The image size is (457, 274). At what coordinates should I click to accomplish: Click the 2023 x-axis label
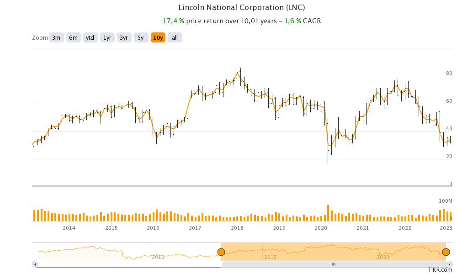point(446,228)
